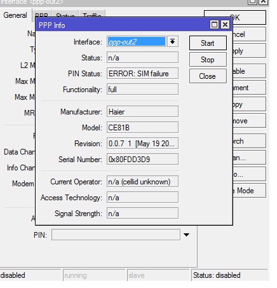Click OK in the Interface window
Viewport: 277px width, 288px height.
(234, 18)
